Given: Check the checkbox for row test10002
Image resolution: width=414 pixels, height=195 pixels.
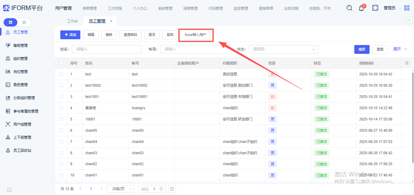Looking at the screenshot, I should [61, 85].
